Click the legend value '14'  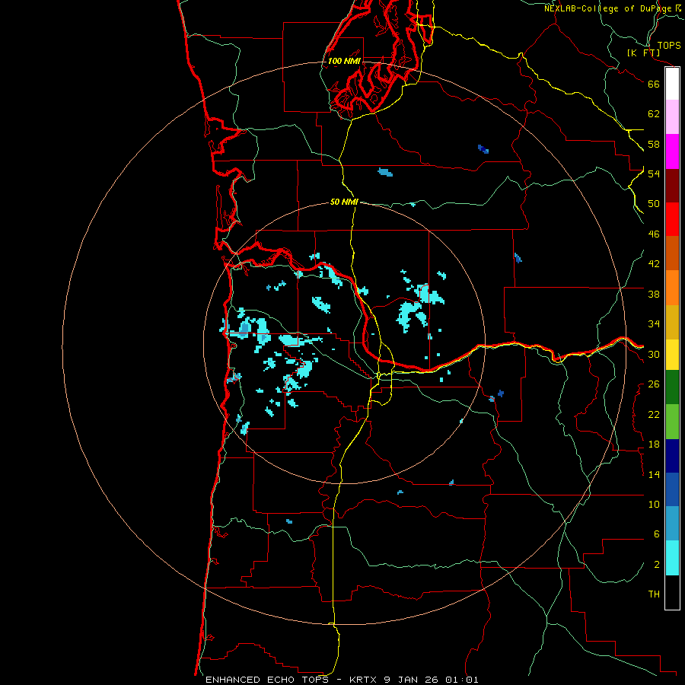pos(654,474)
